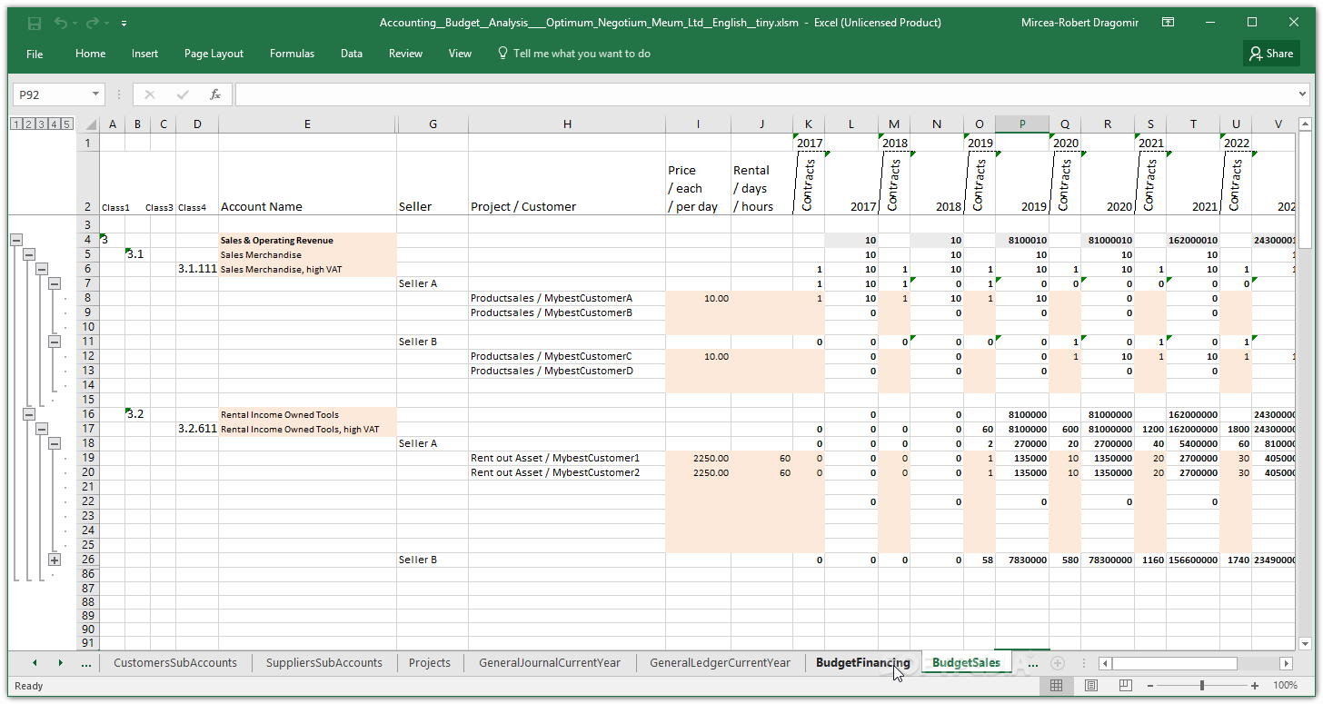Open the Data ribbon tab
1323x704 pixels.
click(352, 54)
